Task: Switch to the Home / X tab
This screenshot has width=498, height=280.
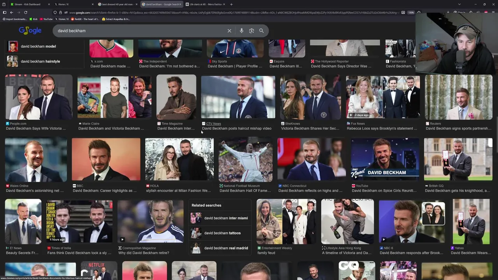Action: (74, 4)
